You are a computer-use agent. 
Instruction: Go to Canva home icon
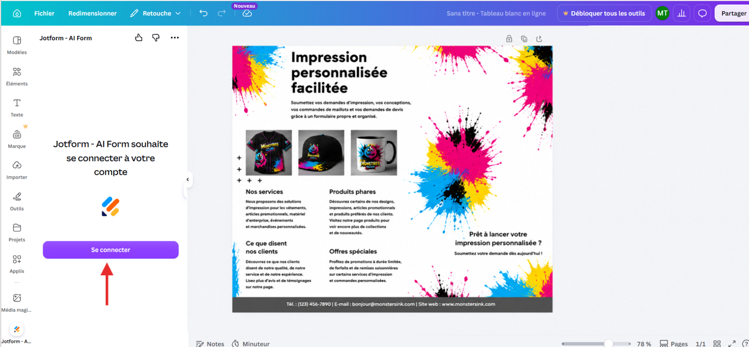pyautogui.click(x=17, y=13)
